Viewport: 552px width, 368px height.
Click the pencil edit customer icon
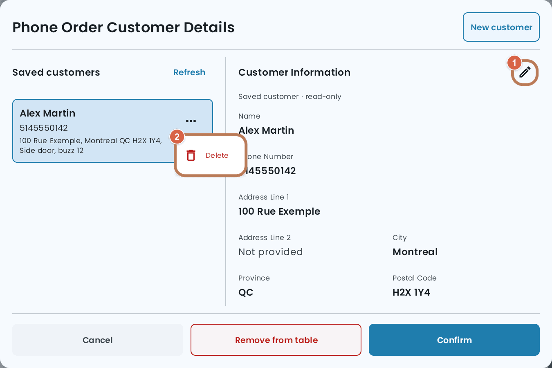[525, 72]
